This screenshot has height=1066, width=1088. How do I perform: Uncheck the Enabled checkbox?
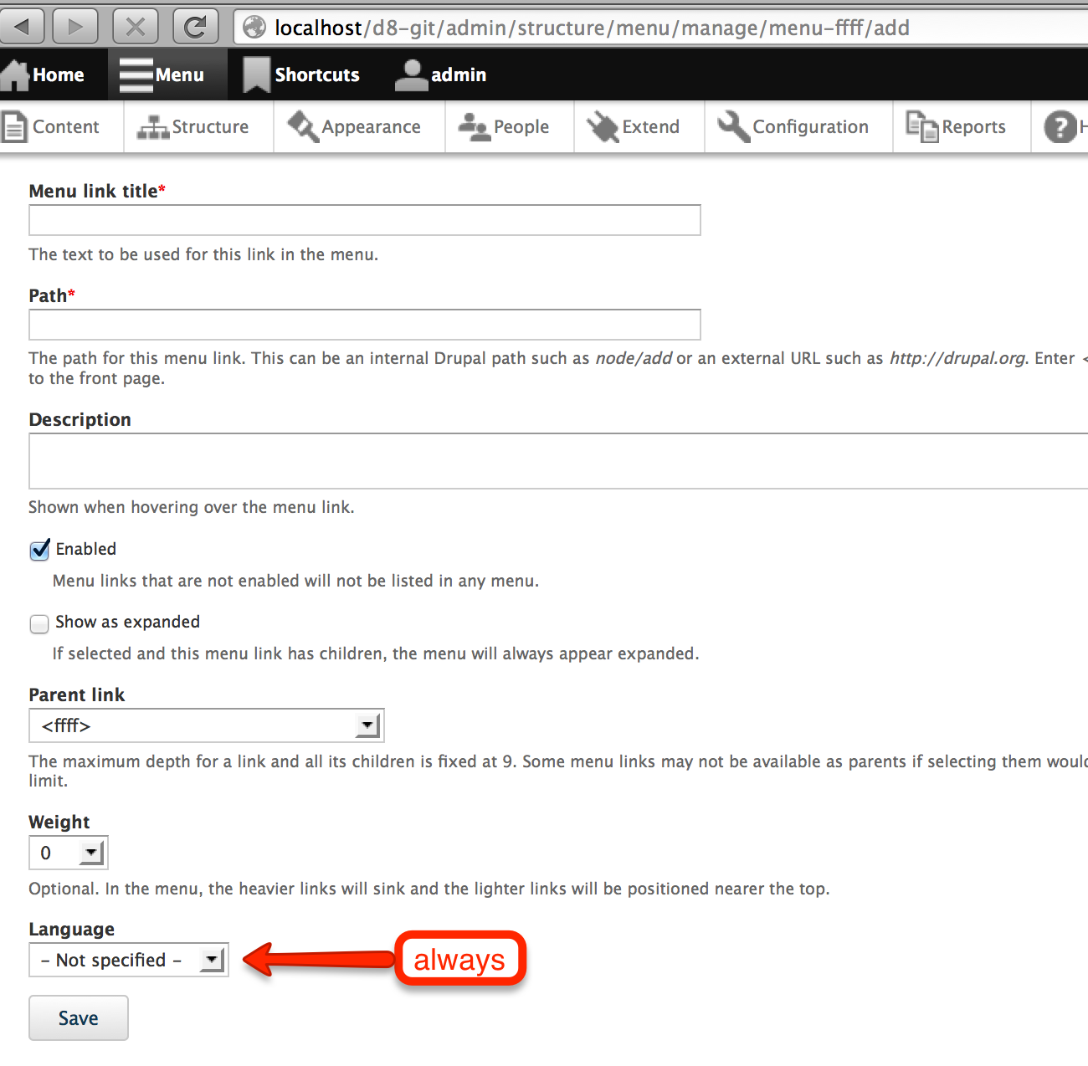coord(39,550)
